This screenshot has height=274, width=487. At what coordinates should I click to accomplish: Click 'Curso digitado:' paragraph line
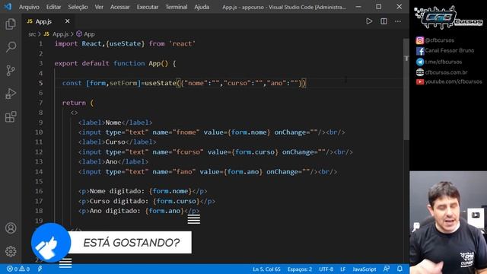(147, 201)
